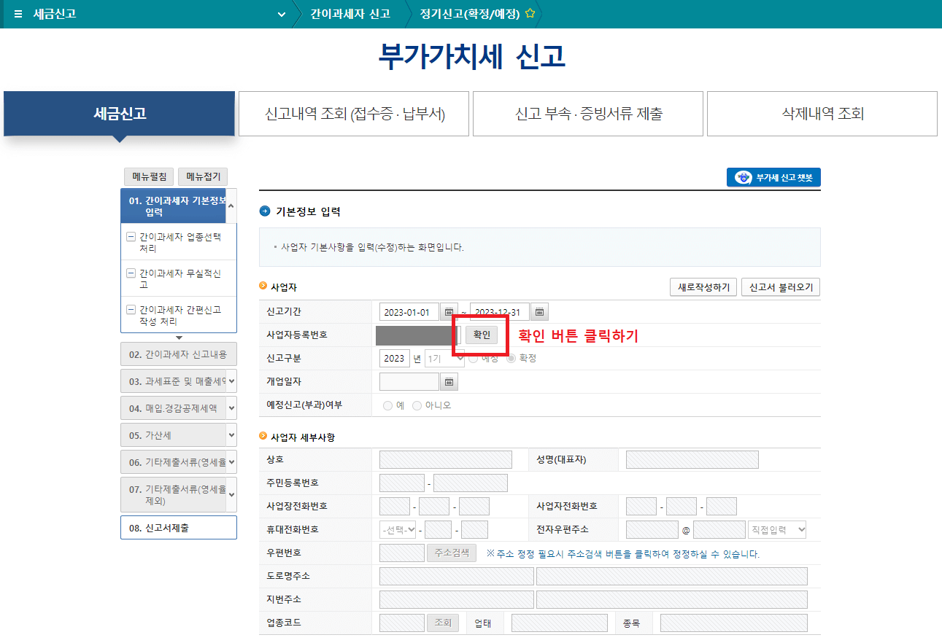942x643 pixels.
Task: Click scroll-down arrow below 간이과세자 간편신고 menu
Action: [x=178, y=336]
